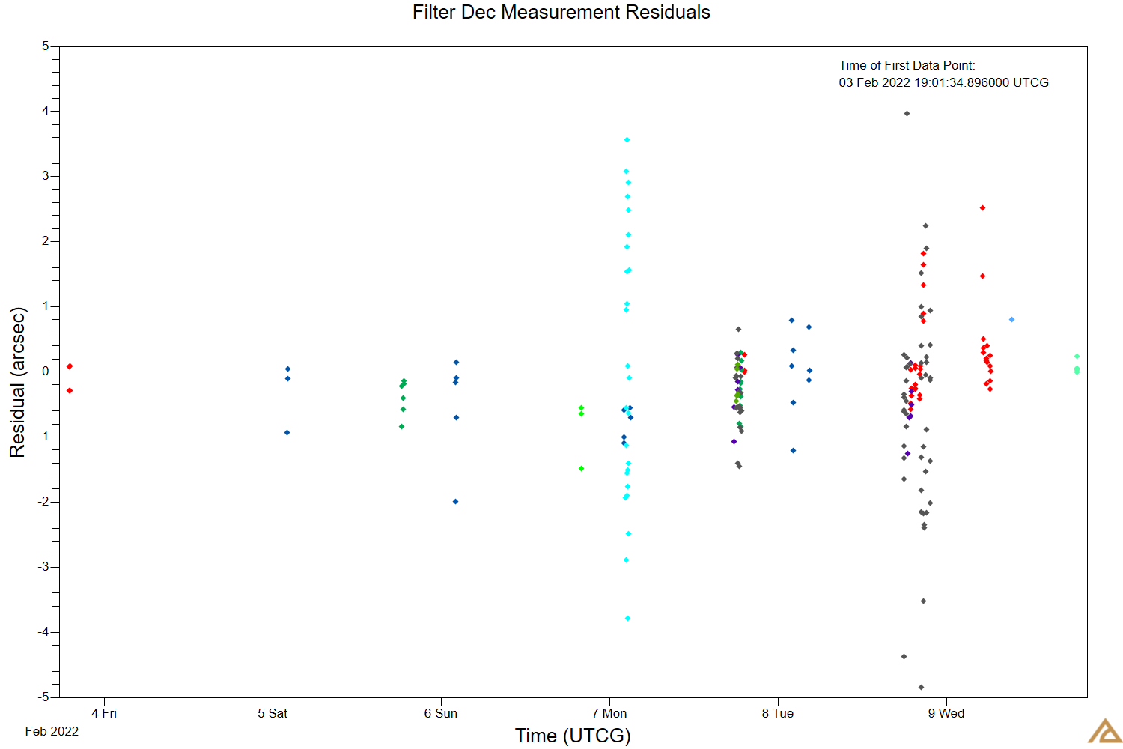Click the purple diamond near -1.25 arcsec

coord(907,453)
